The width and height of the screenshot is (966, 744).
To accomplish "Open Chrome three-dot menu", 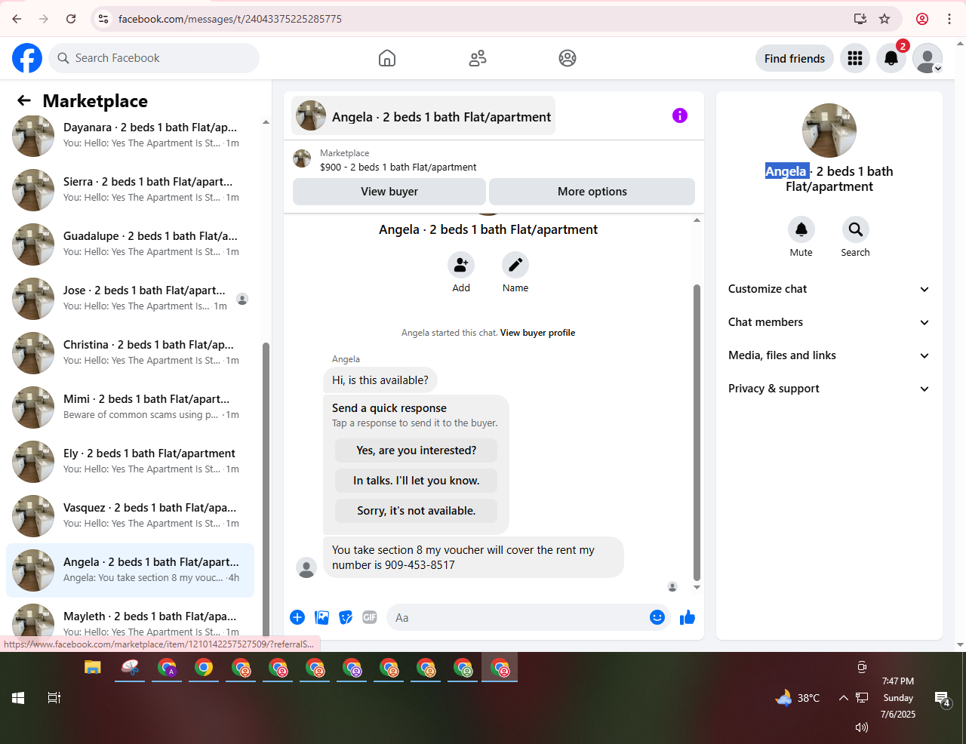I will click(949, 19).
